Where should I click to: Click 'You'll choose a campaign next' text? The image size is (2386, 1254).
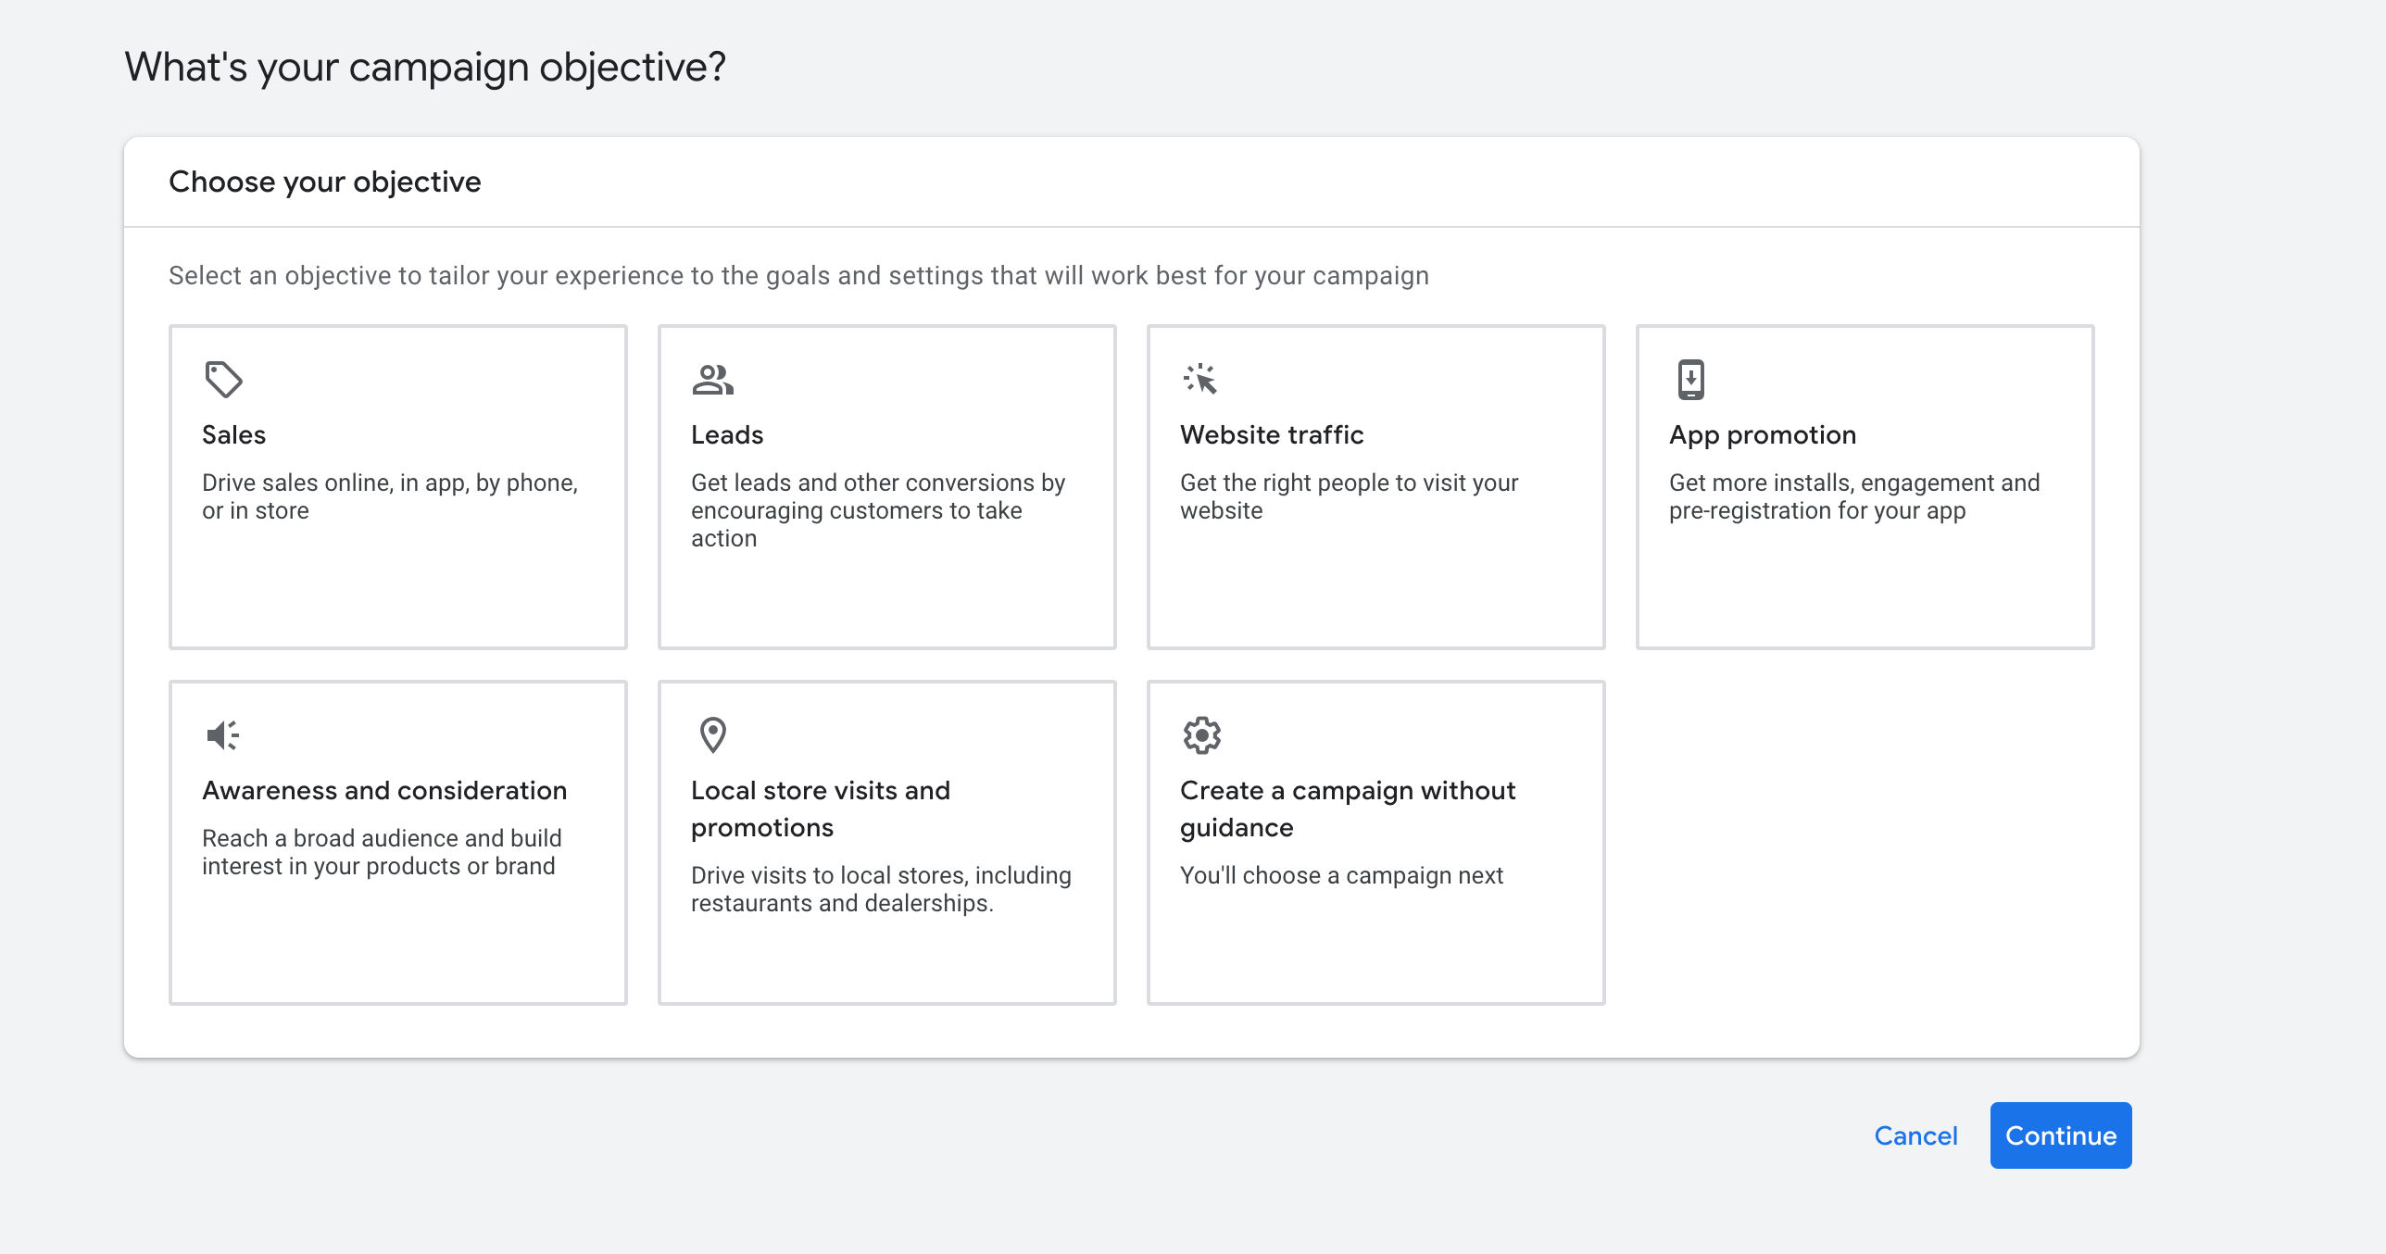tap(1340, 875)
